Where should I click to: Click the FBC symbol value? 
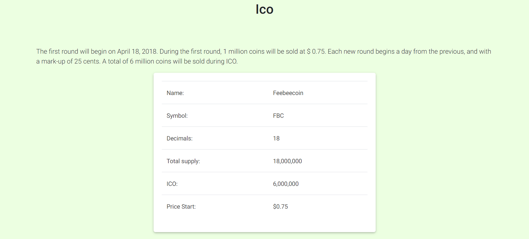click(278, 116)
